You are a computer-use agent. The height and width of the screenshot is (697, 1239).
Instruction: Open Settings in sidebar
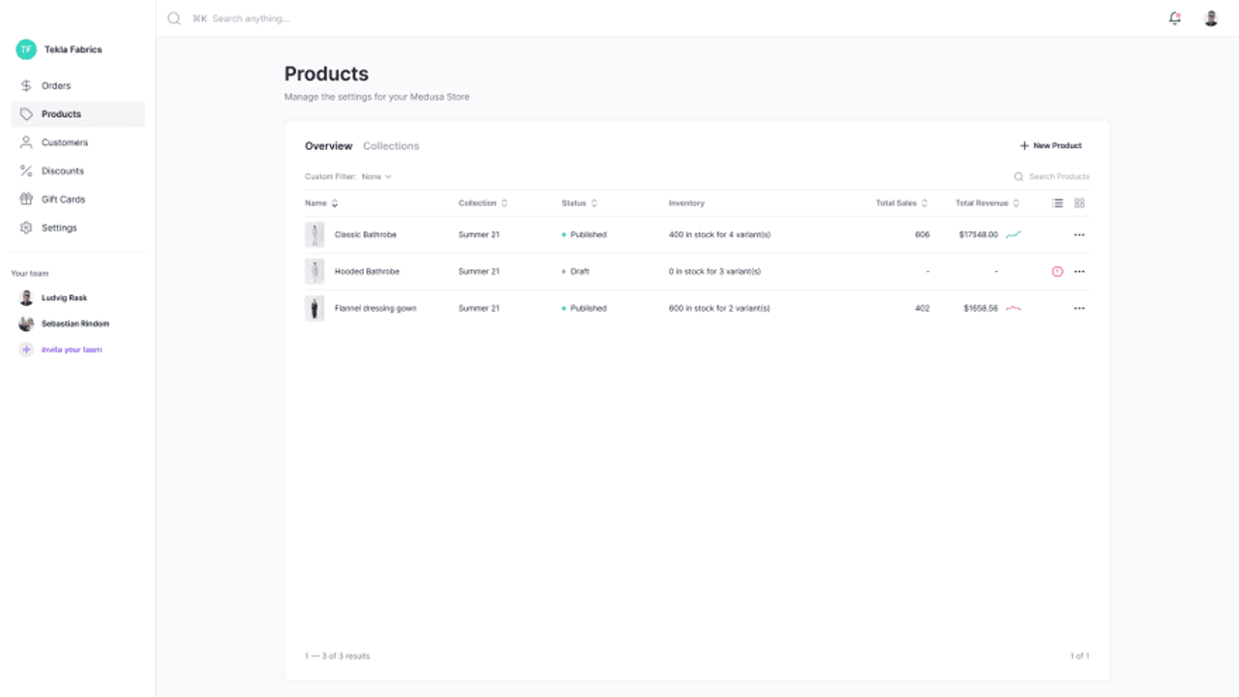77,227
